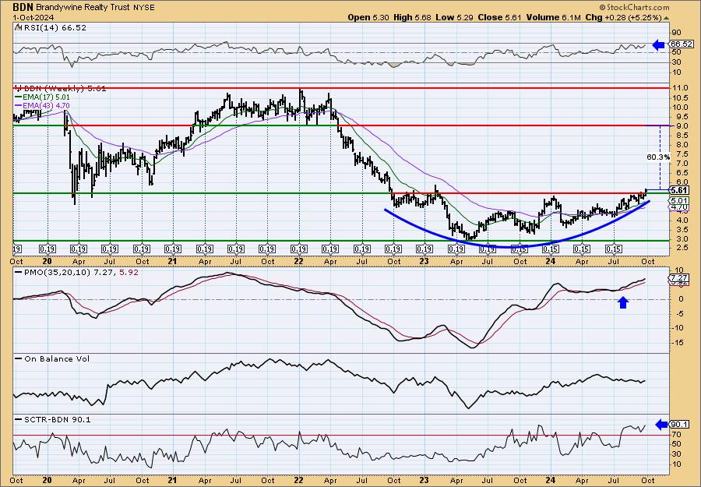
Task: Click the 70 SCTR axis label
Action: [x=675, y=435]
